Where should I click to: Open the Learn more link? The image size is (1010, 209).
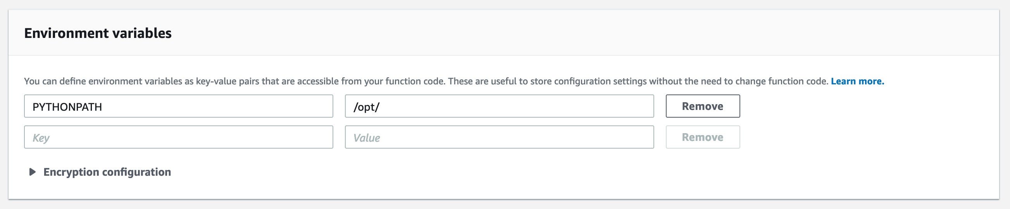coord(857,81)
